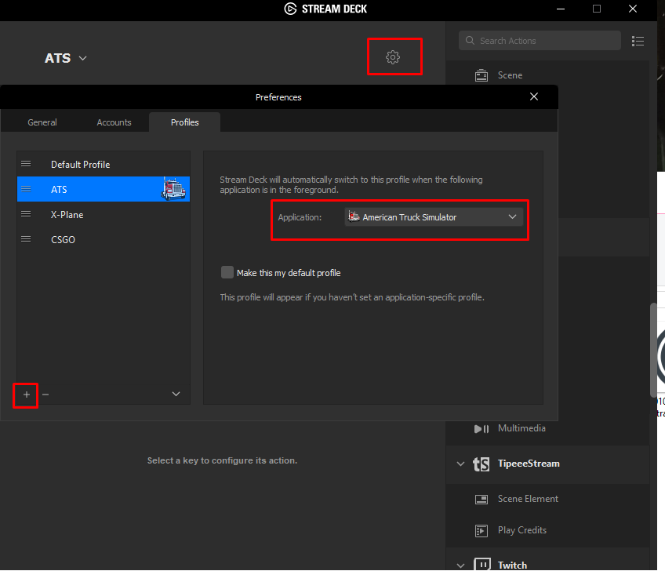This screenshot has width=665, height=571.
Task: Check Make this my default profile
Action: pos(227,272)
